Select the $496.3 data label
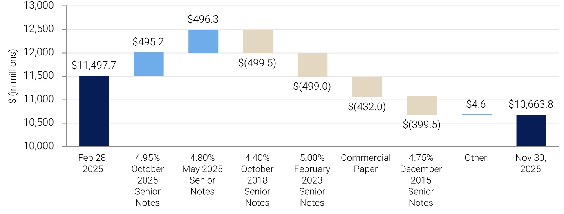This screenshot has width=564, height=214. (x=203, y=19)
